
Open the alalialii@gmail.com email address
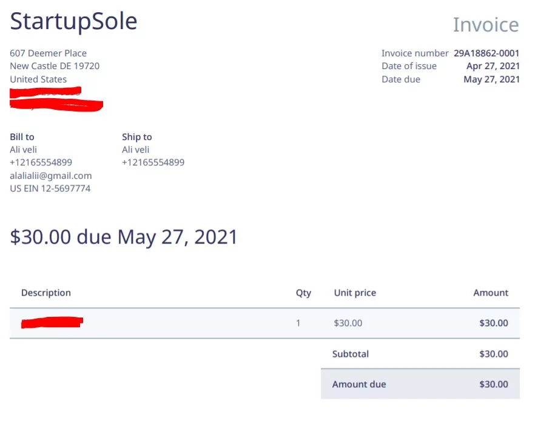point(50,176)
